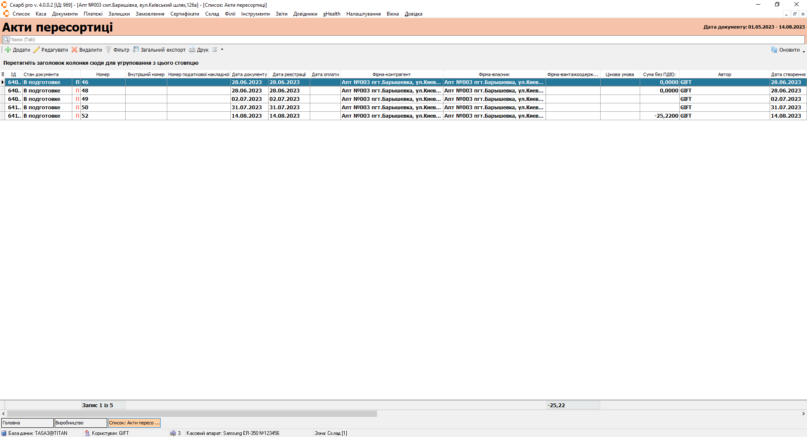This screenshot has width=807, height=437.
Task: Click the Оновити refresh icon
Action: click(x=774, y=50)
